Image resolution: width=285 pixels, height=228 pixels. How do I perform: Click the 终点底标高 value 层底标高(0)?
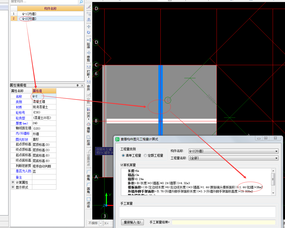44,161
